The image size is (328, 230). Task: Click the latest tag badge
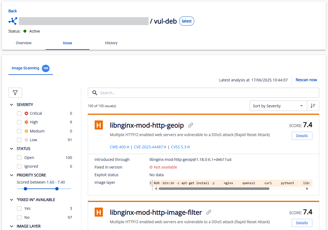[187, 21]
